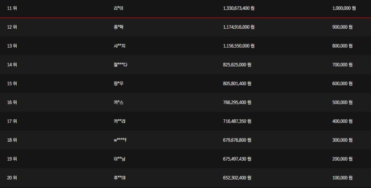Screen dimensions: 371x188
Task: Select the 1,156,550,000 원 amount
Action: [x=238, y=46]
